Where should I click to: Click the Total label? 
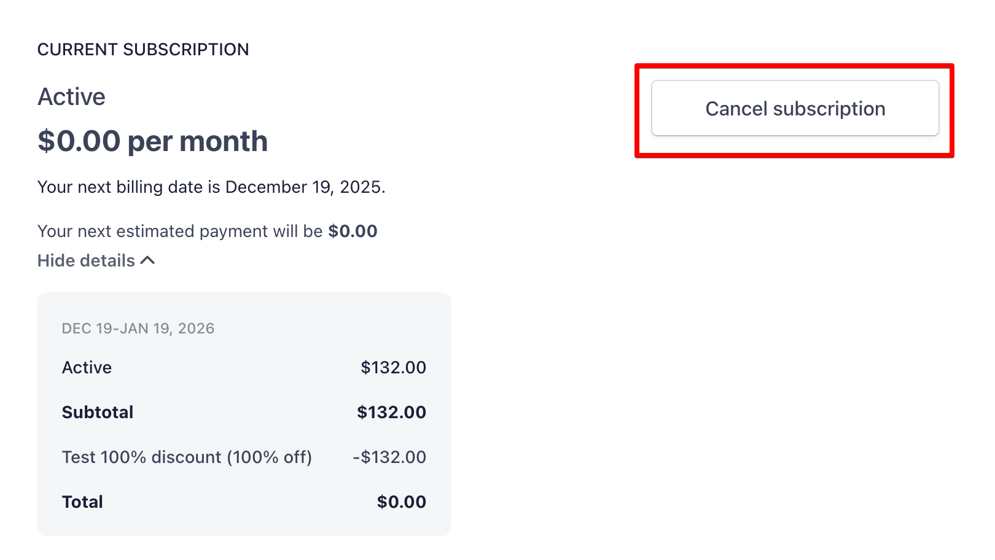pos(82,502)
